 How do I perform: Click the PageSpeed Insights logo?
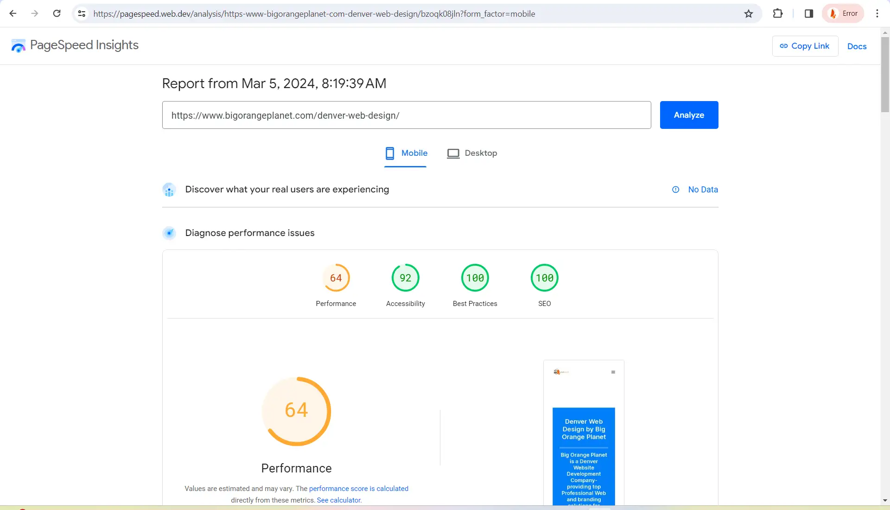pos(75,45)
